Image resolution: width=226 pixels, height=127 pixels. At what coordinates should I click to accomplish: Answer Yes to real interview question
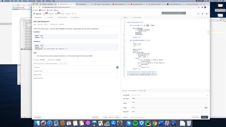(61, 64)
